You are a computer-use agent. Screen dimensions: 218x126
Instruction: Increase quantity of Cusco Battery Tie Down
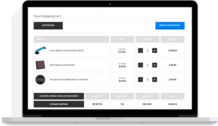coord(154,50)
